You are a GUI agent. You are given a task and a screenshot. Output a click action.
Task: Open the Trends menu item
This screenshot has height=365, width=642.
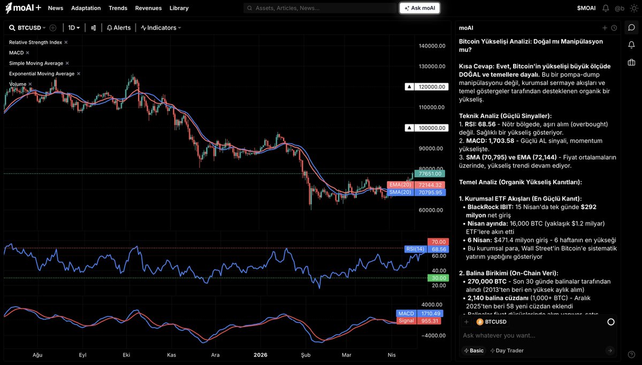click(x=118, y=8)
